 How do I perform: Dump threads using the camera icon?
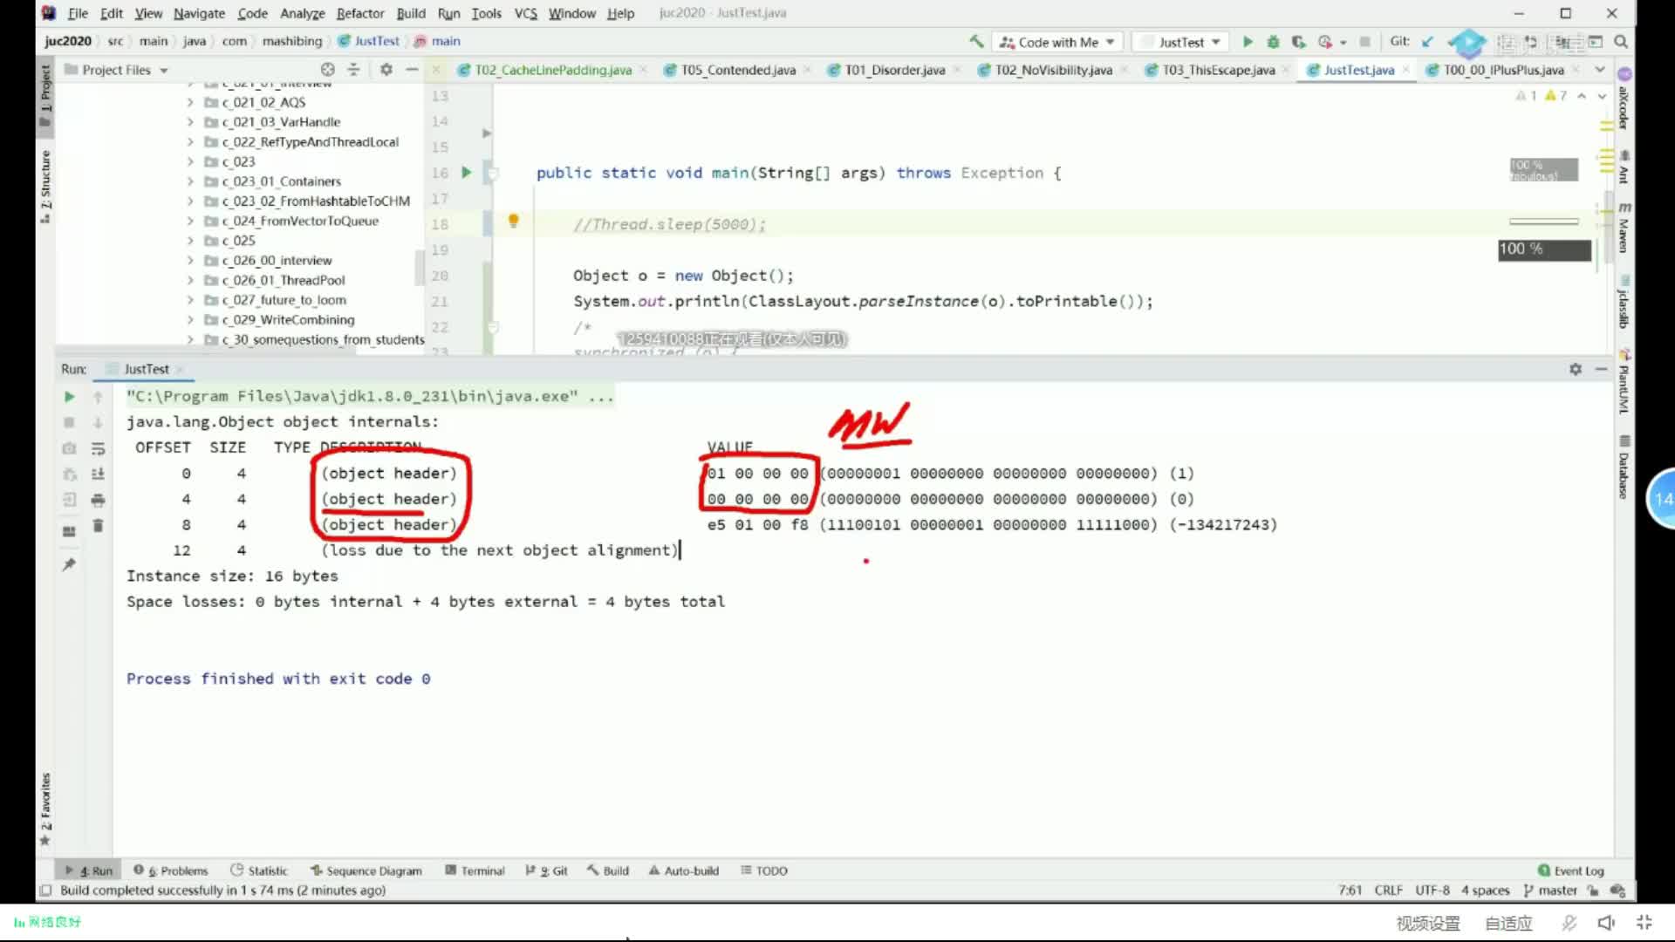(69, 448)
